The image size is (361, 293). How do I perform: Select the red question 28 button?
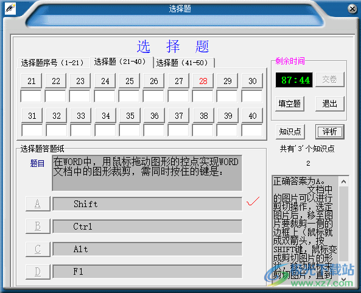[x=203, y=81]
